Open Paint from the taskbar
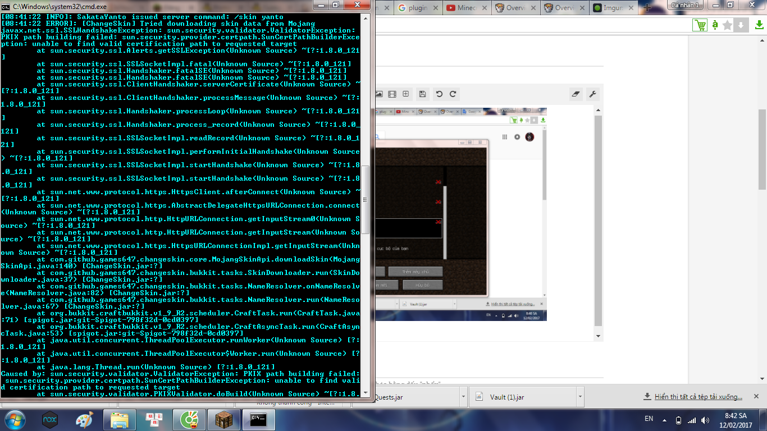Image resolution: width=767 pixels, height=431 pixels. tap(85, 419)
